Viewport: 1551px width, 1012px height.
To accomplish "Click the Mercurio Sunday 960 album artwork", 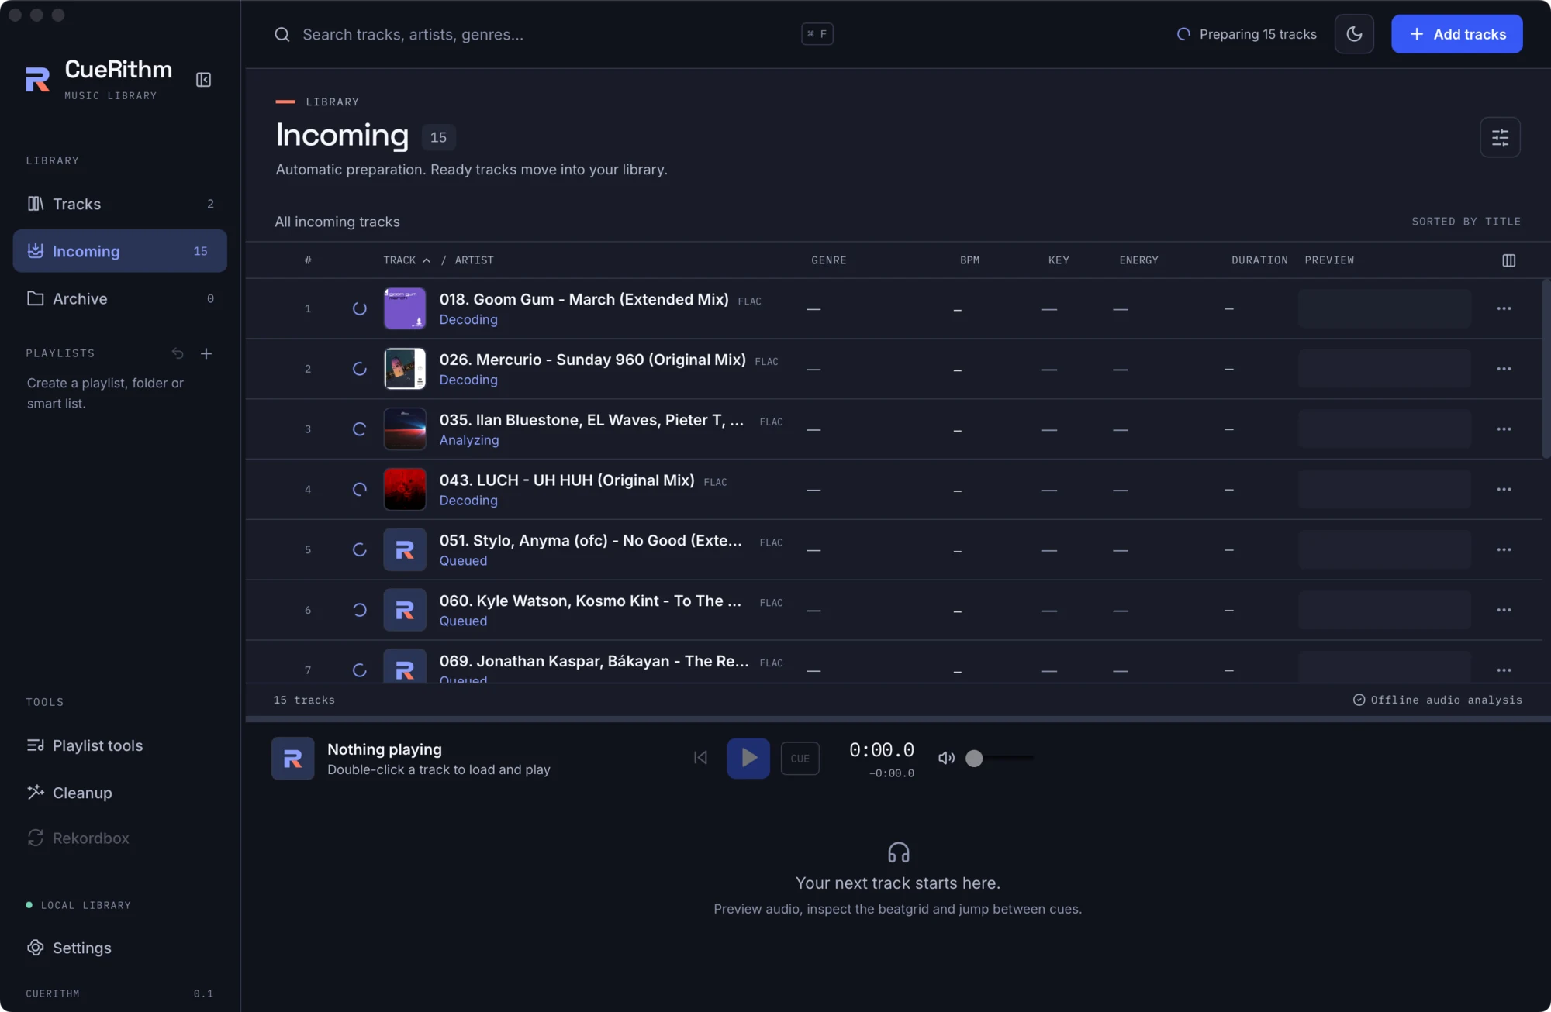I will pos(405,369).
